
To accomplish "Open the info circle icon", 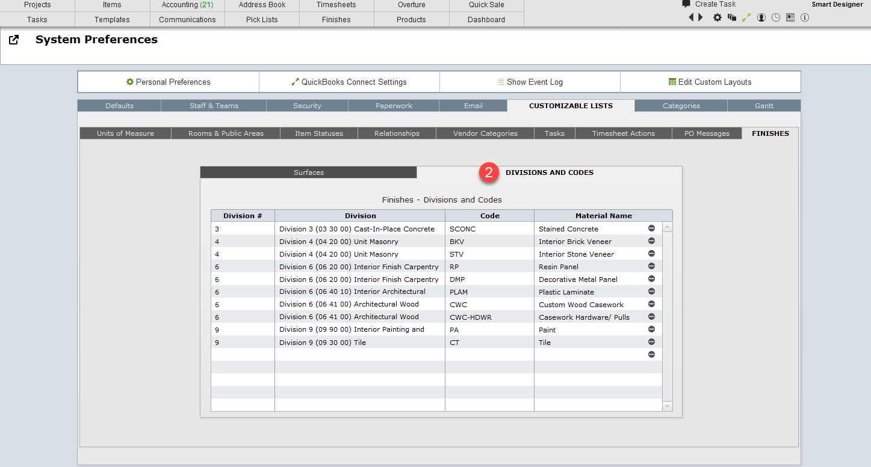I will pos(805,17).
